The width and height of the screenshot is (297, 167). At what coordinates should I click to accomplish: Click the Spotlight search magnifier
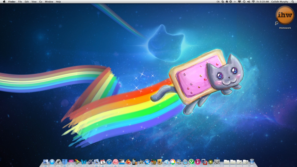[293, 2]
